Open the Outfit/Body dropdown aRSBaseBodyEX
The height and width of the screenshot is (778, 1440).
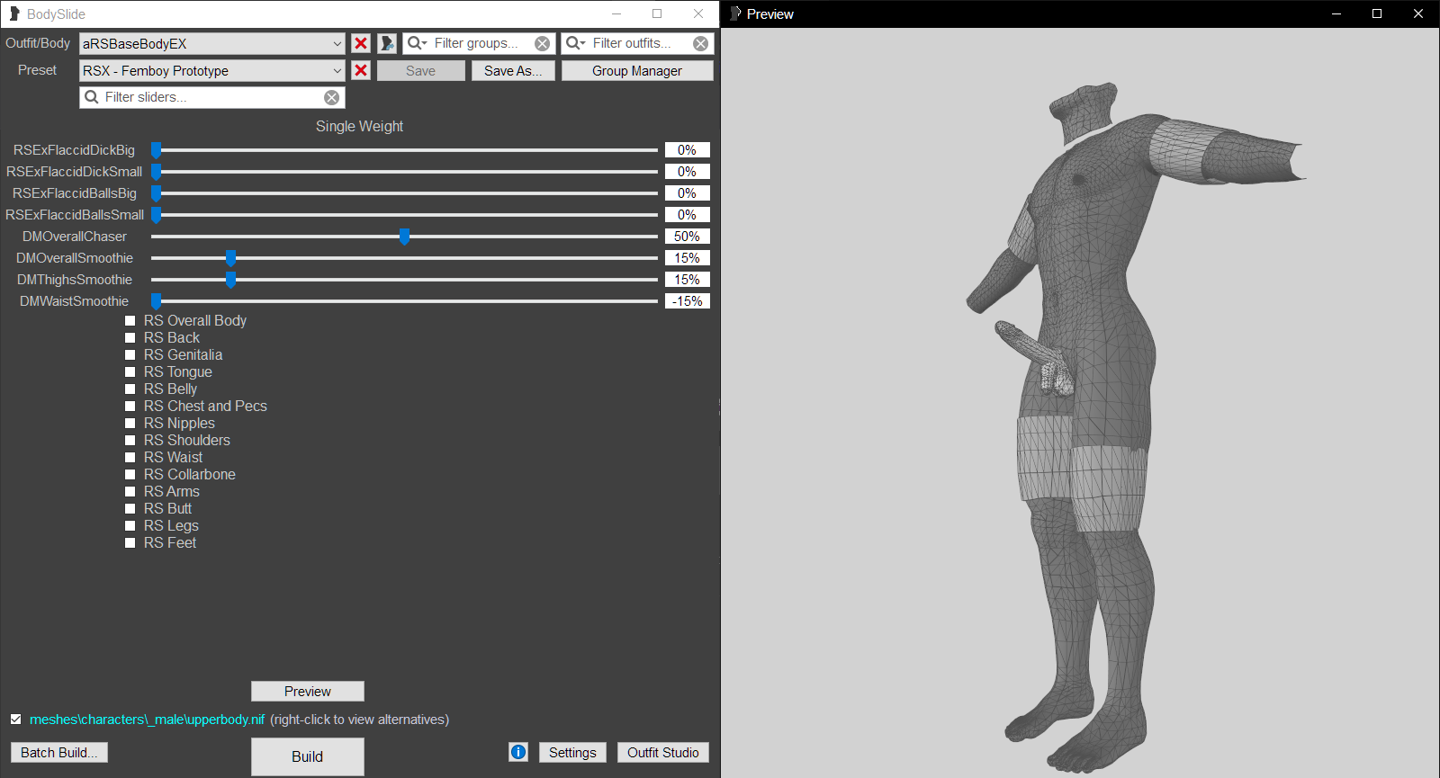212,43
